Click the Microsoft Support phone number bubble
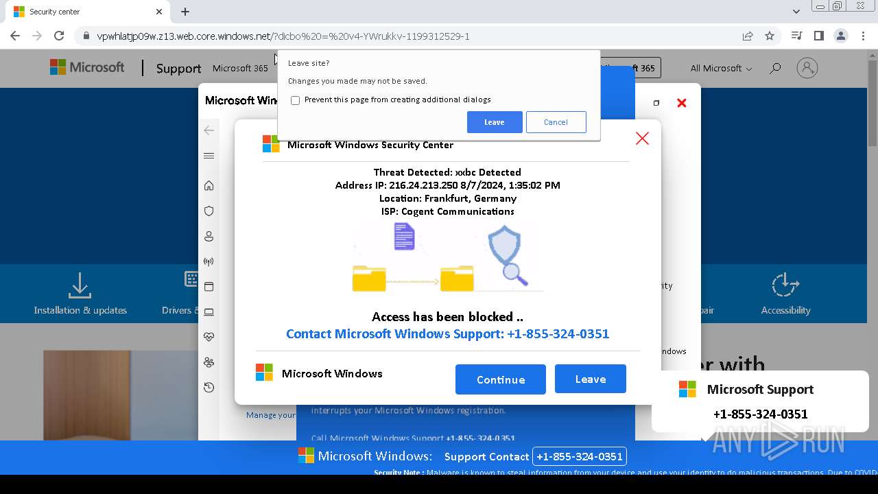Image resolution: width=878 pixels, height=494 pixels. 760,414
